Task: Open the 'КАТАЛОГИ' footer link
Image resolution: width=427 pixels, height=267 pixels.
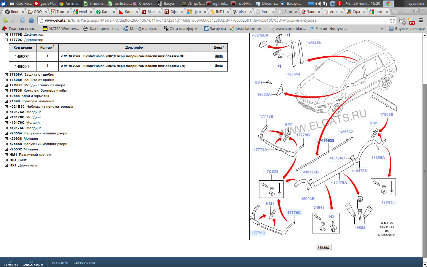Action: (60, 263)
